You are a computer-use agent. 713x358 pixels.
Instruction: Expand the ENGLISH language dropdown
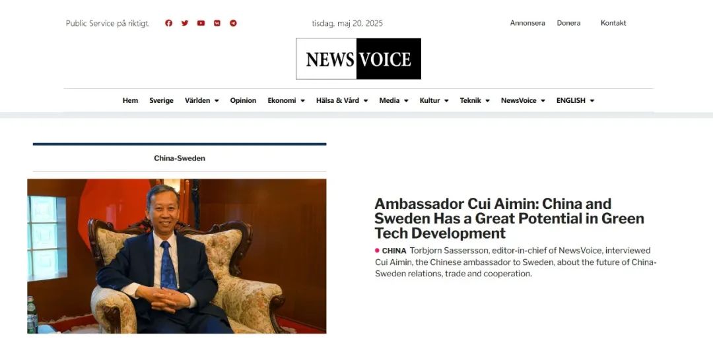pos(575,100)
